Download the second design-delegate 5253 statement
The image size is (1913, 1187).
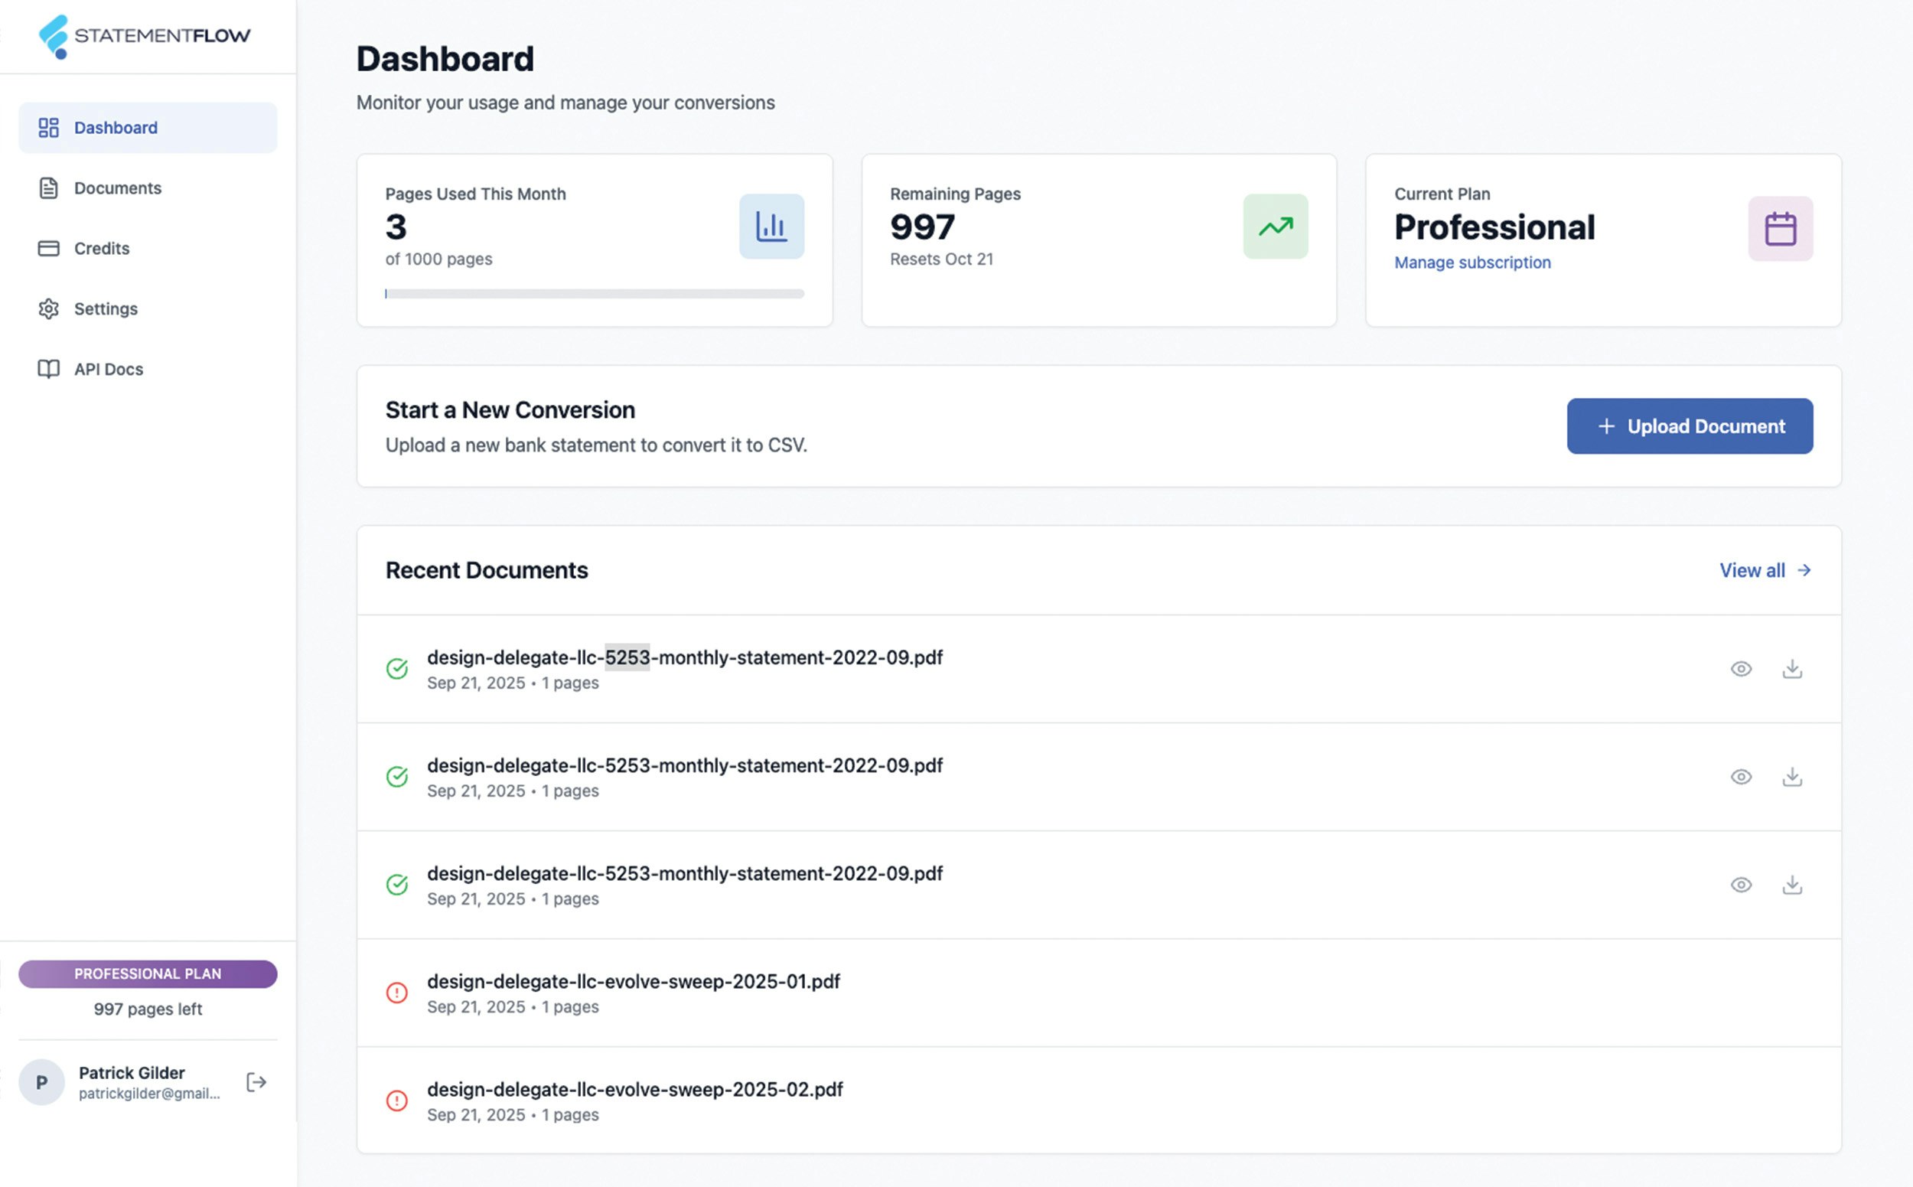1791,777
